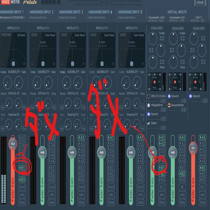The image size is (210, 210).
Task: Click Gate knob on Hardware Input 2
Action: point(48,83)
